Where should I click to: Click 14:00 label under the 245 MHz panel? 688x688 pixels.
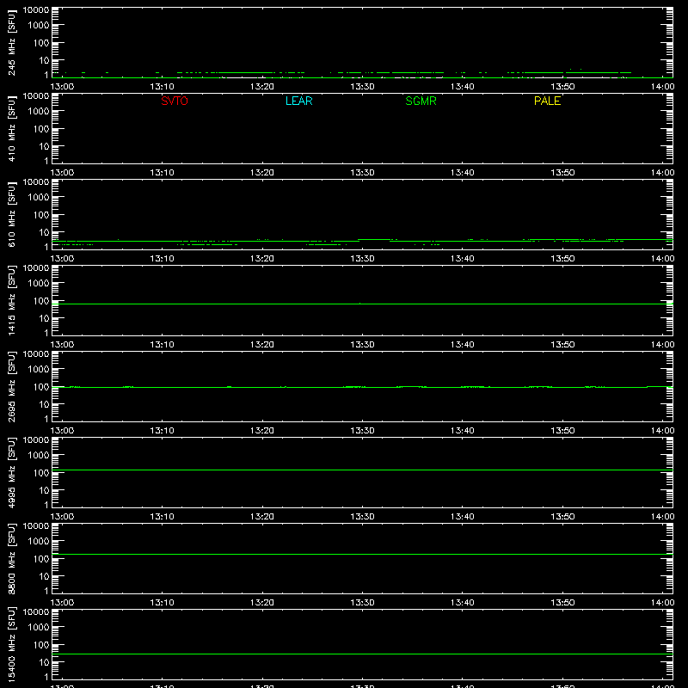(x=662, y=87)
